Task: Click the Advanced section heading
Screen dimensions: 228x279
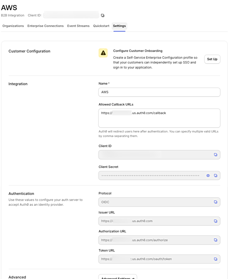Action: tap(17, 277)
